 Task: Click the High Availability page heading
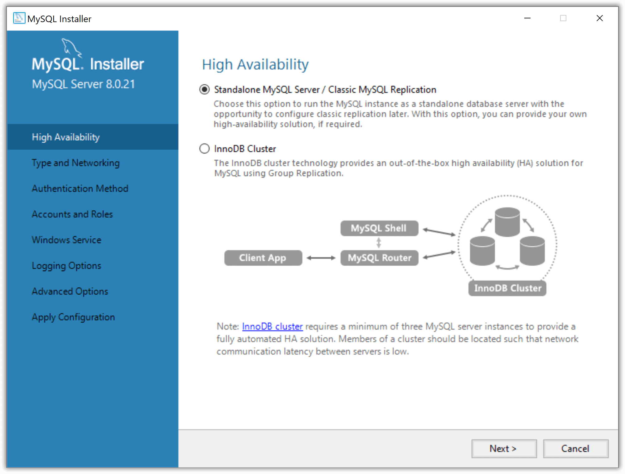[x=255, y=65]
